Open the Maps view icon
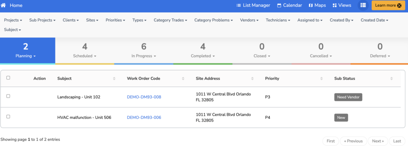 [x=311, y=6]
